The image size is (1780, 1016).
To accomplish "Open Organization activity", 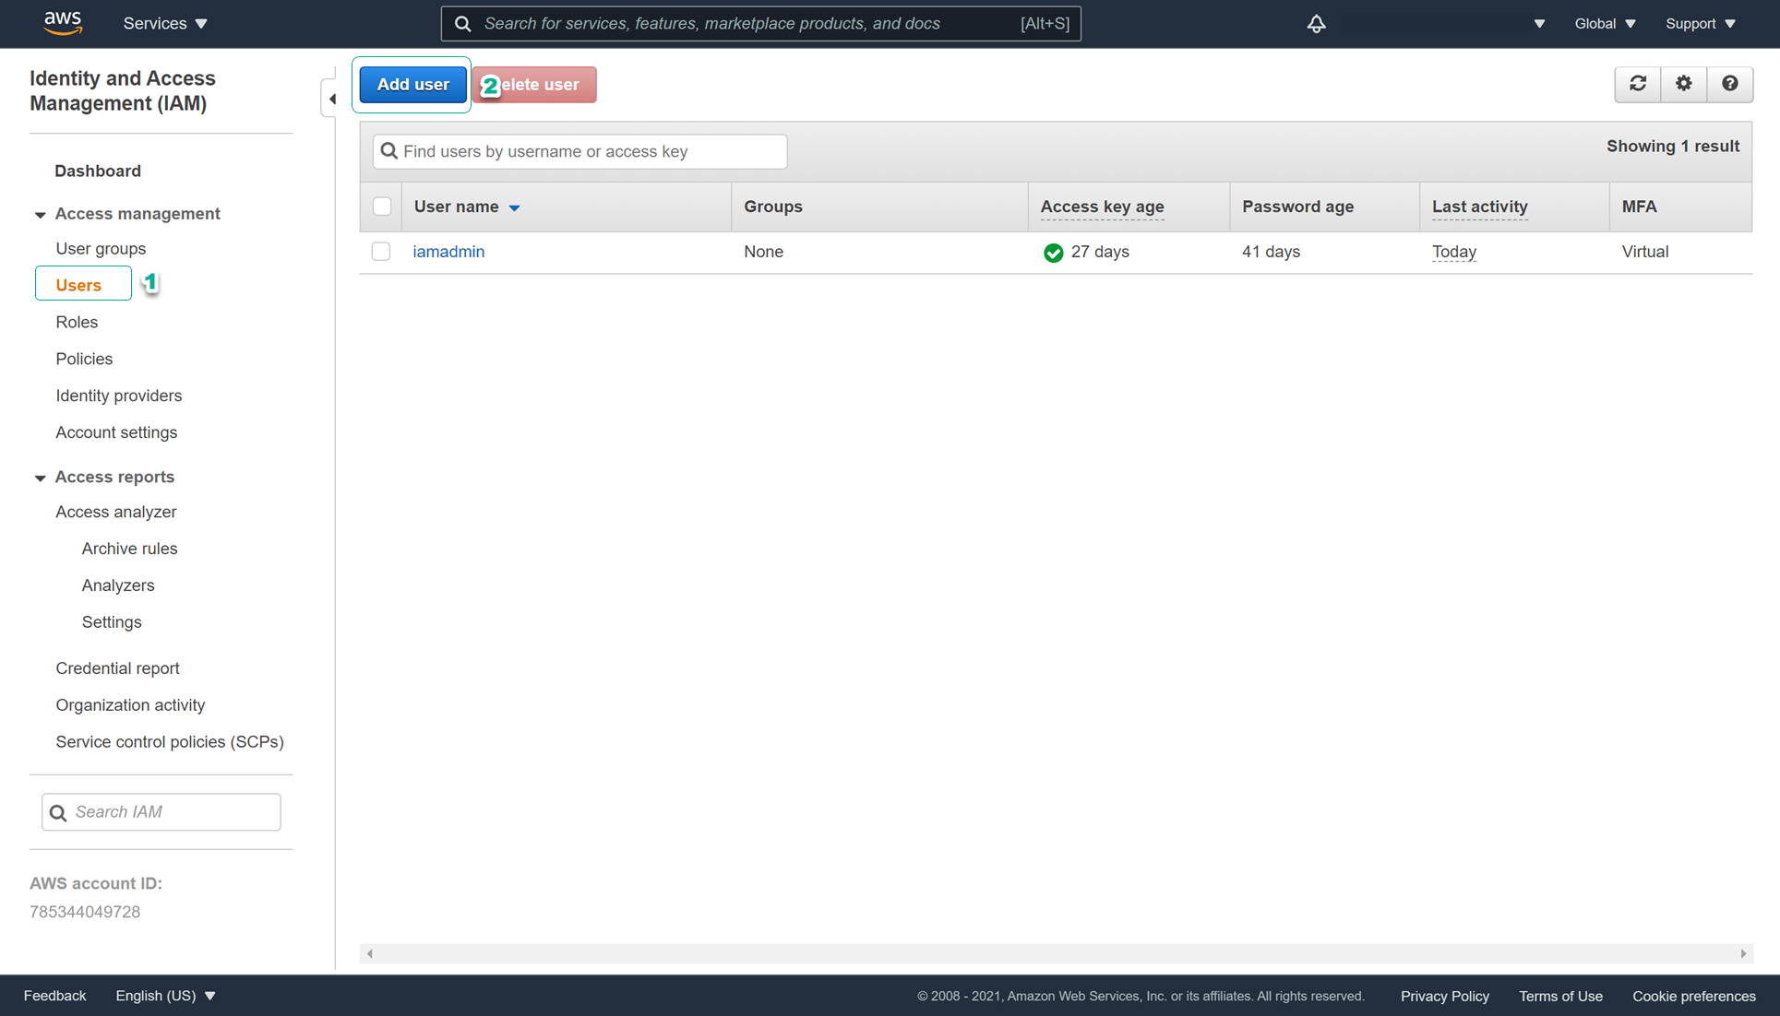I will click(x=130, y=705).
